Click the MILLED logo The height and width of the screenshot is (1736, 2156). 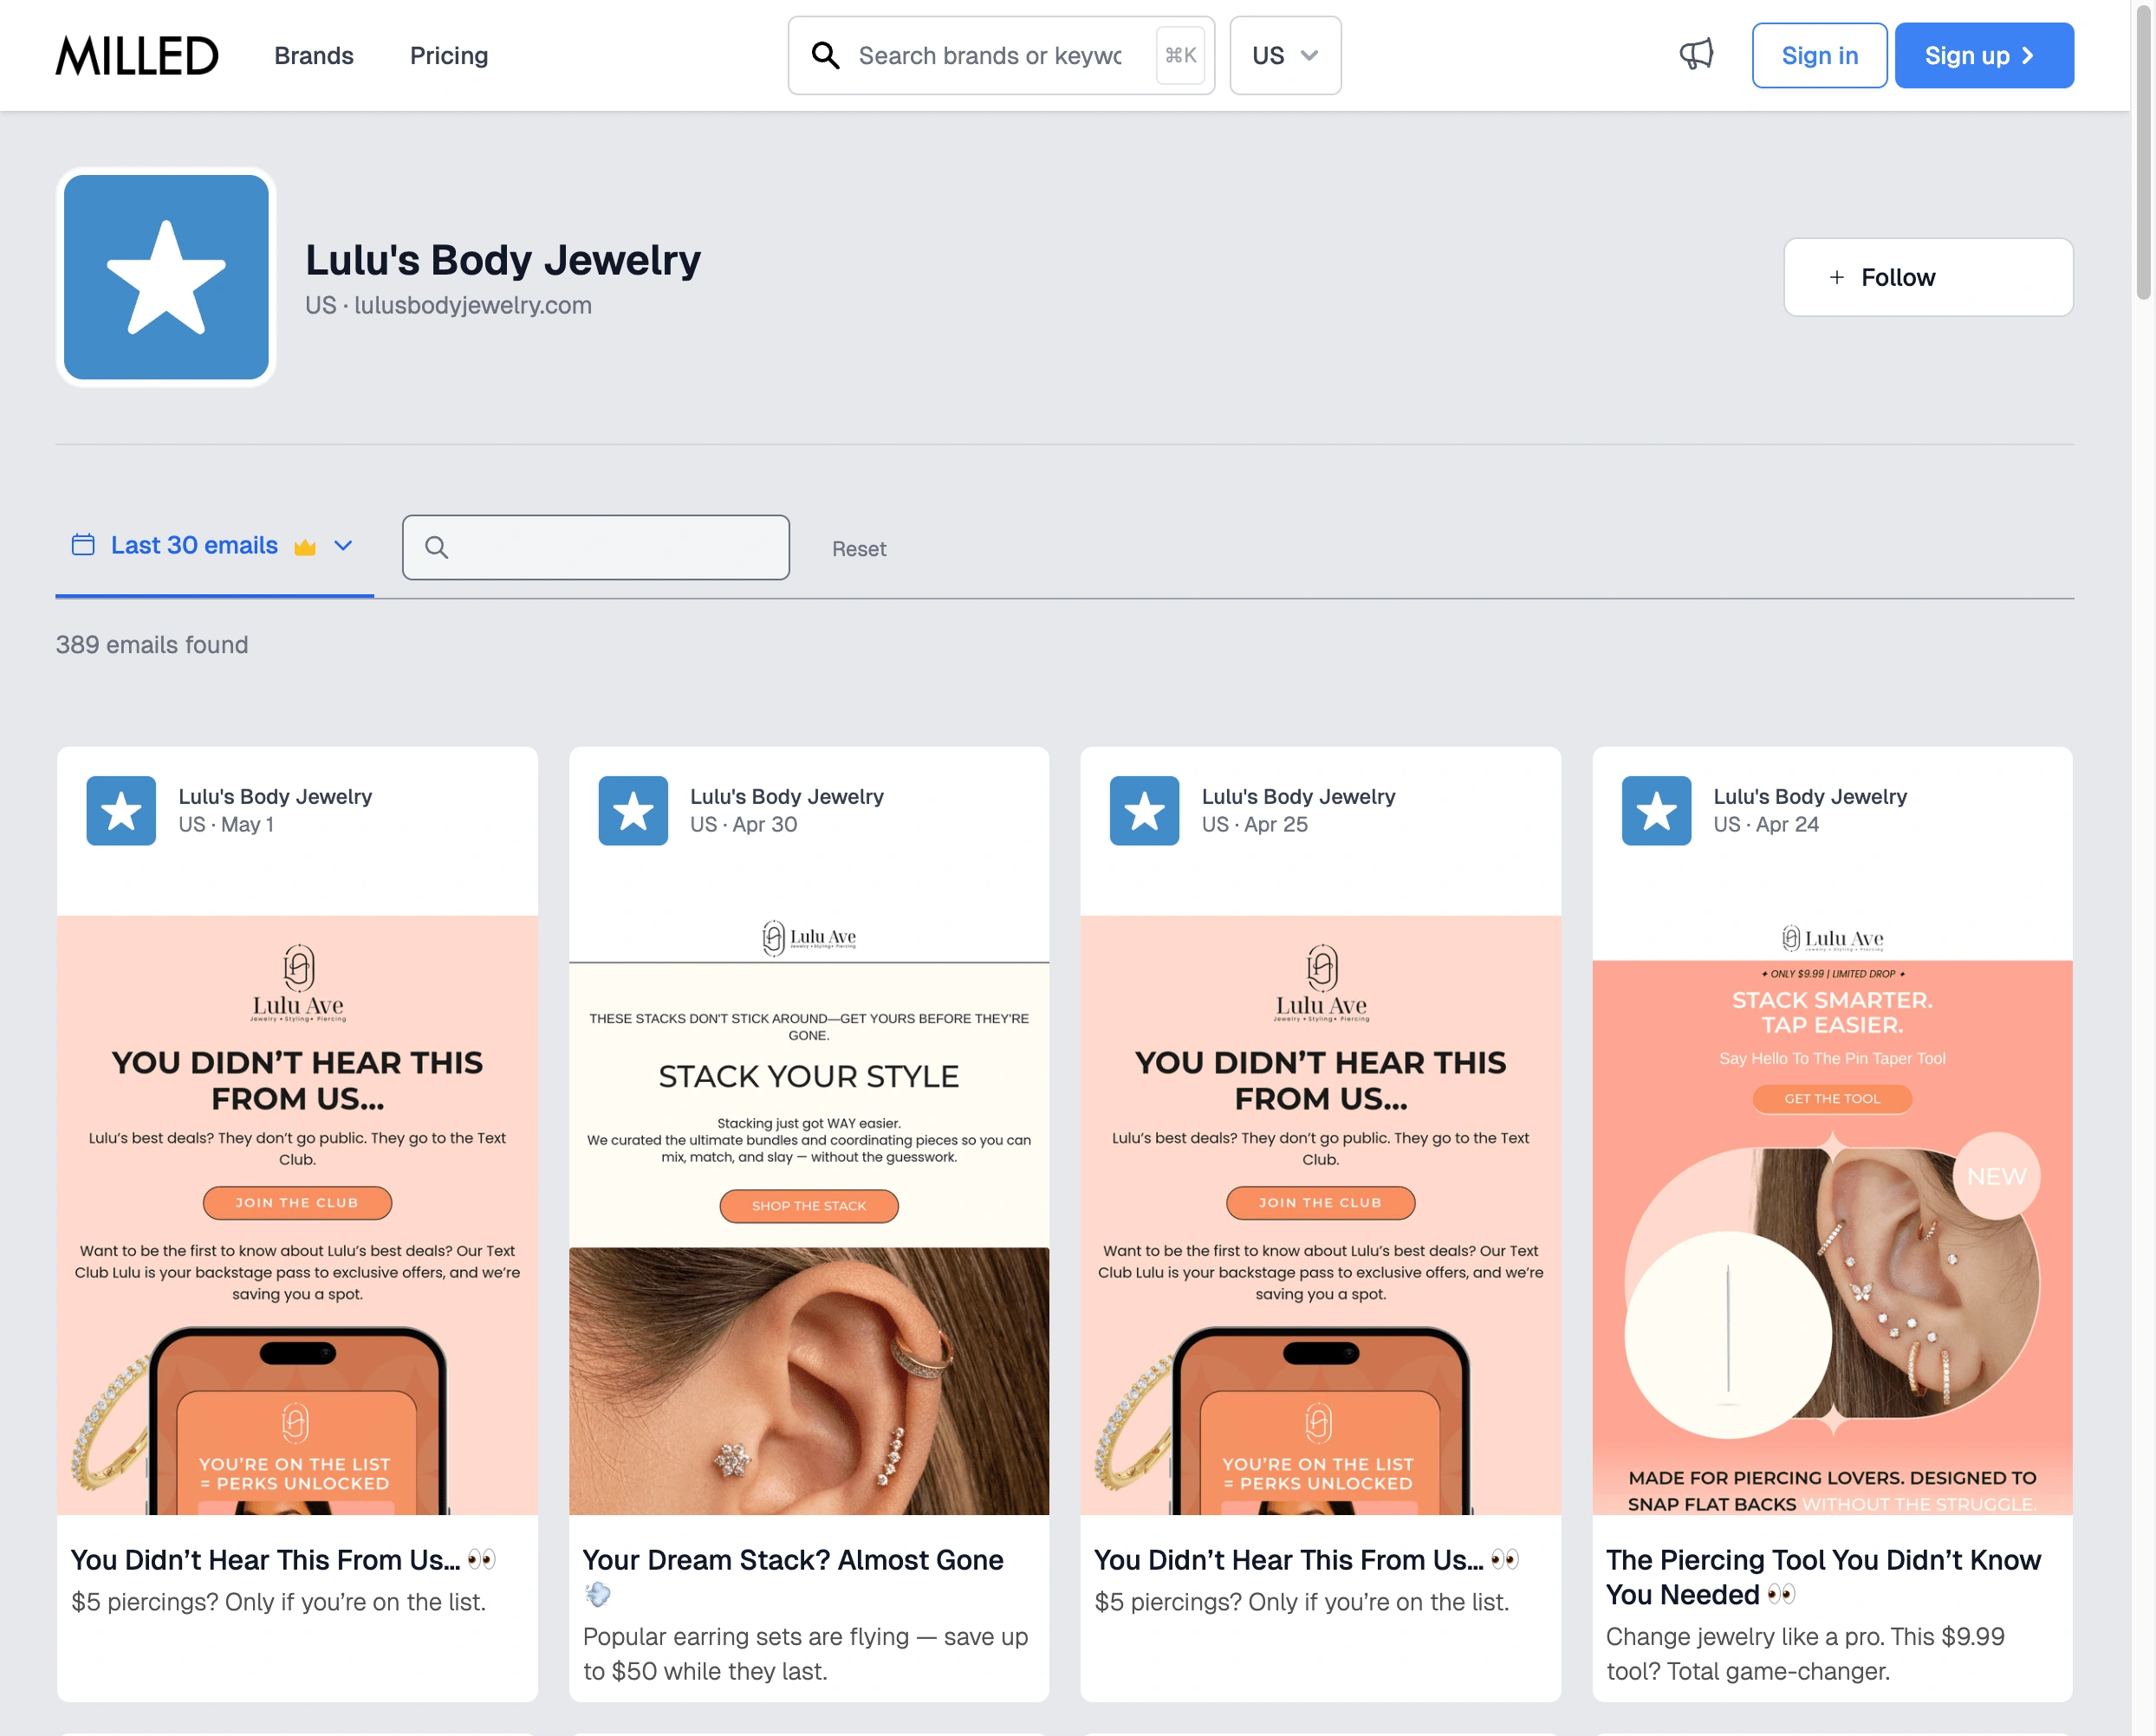(137, 55)
